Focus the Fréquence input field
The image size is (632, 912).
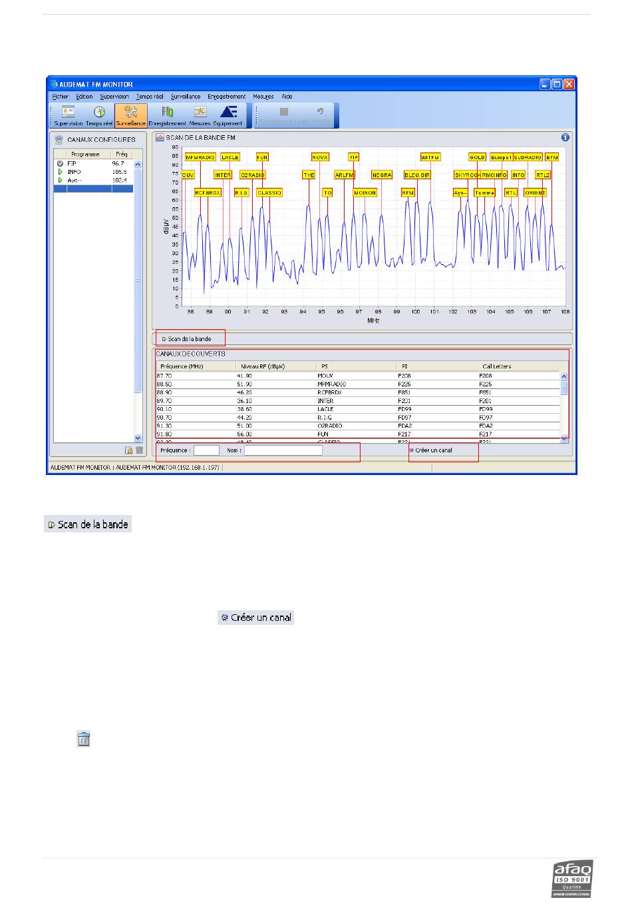[x=206, y=450]
